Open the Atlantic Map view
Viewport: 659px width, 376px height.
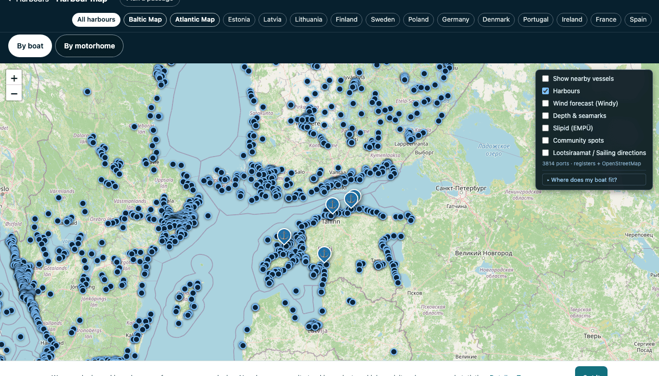[195, 20]
